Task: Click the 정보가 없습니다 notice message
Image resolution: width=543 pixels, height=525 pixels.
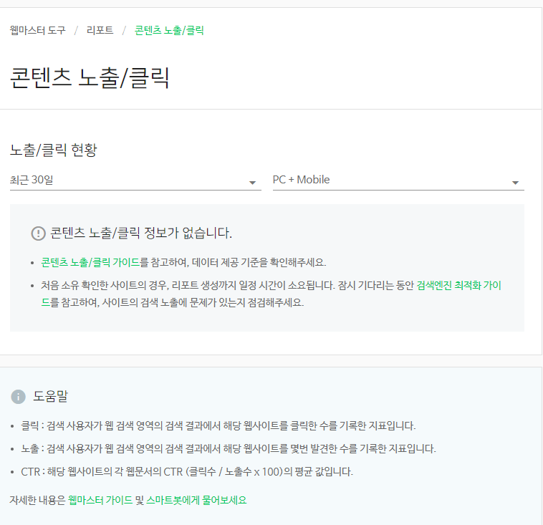Action: click(141, 233)
